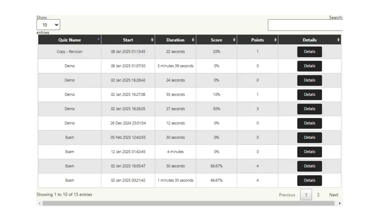The image size is (370, 221).
Task: Click the '55 seconds' duration cell
Action: (x=175, y=94)
